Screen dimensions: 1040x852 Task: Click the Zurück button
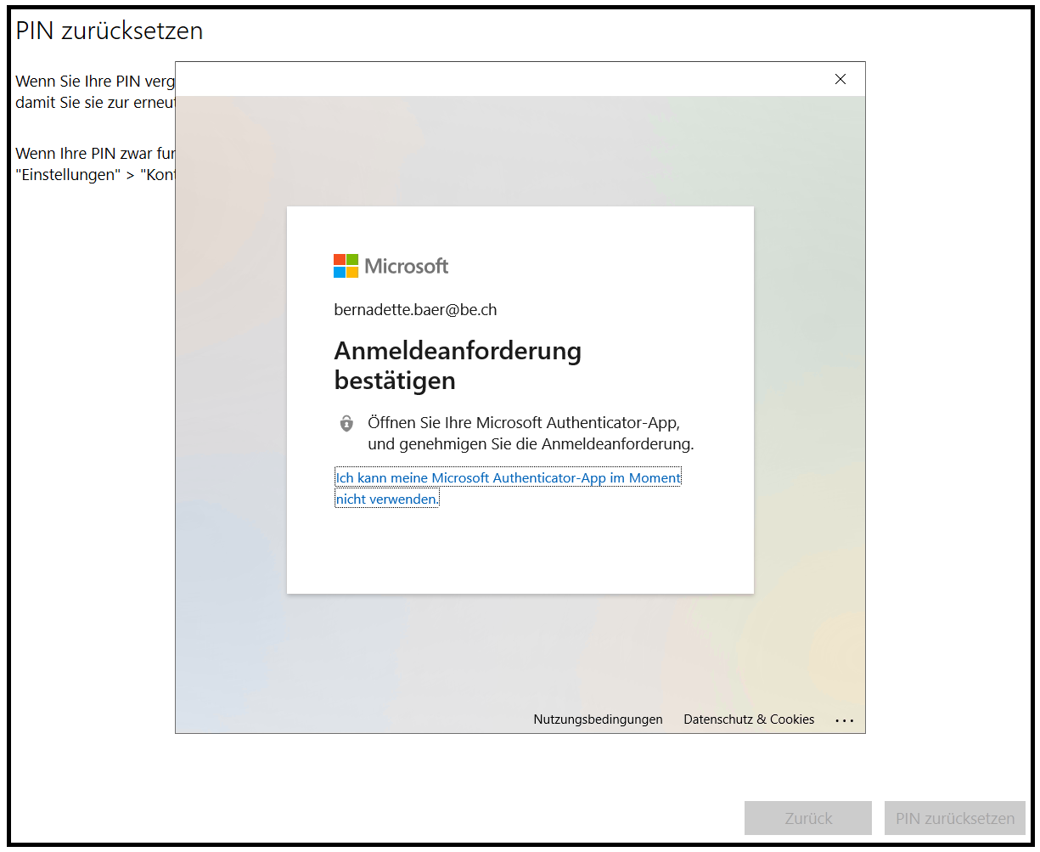(808, 818)
